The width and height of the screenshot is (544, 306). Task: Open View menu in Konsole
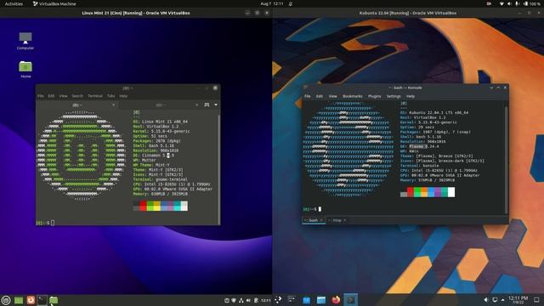(x=332, y=96)
